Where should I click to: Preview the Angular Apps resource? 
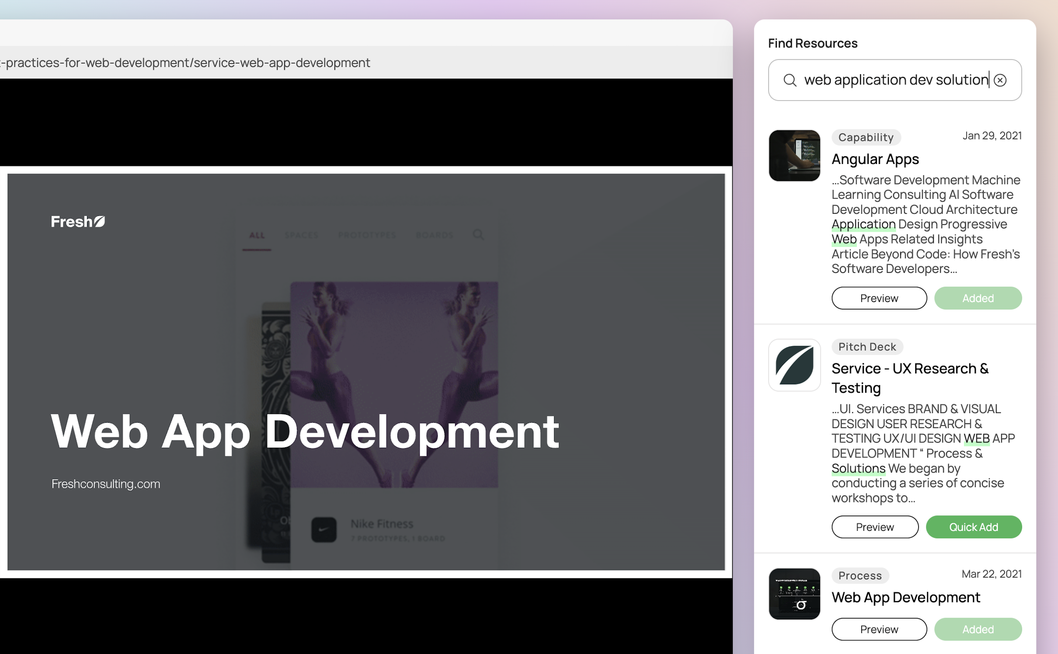pos(879,298)
